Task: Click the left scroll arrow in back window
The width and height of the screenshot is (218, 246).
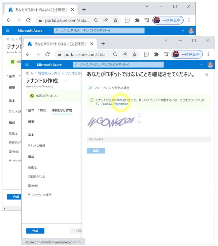Action: (5, 208)
